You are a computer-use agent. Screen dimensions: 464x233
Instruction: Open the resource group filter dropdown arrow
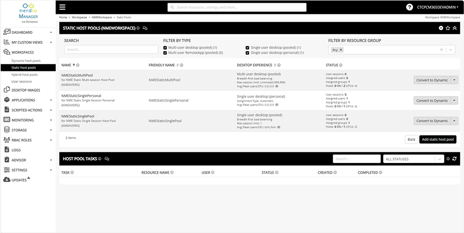click(451, 50)
